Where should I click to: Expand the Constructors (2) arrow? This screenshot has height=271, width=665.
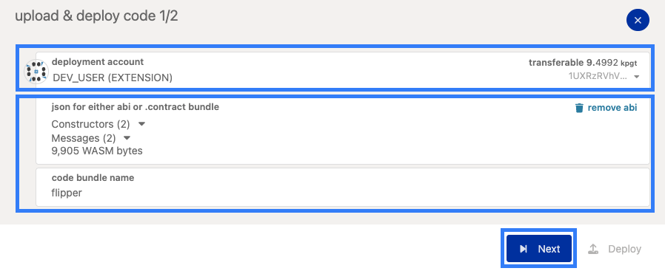[x=142, y=124]
